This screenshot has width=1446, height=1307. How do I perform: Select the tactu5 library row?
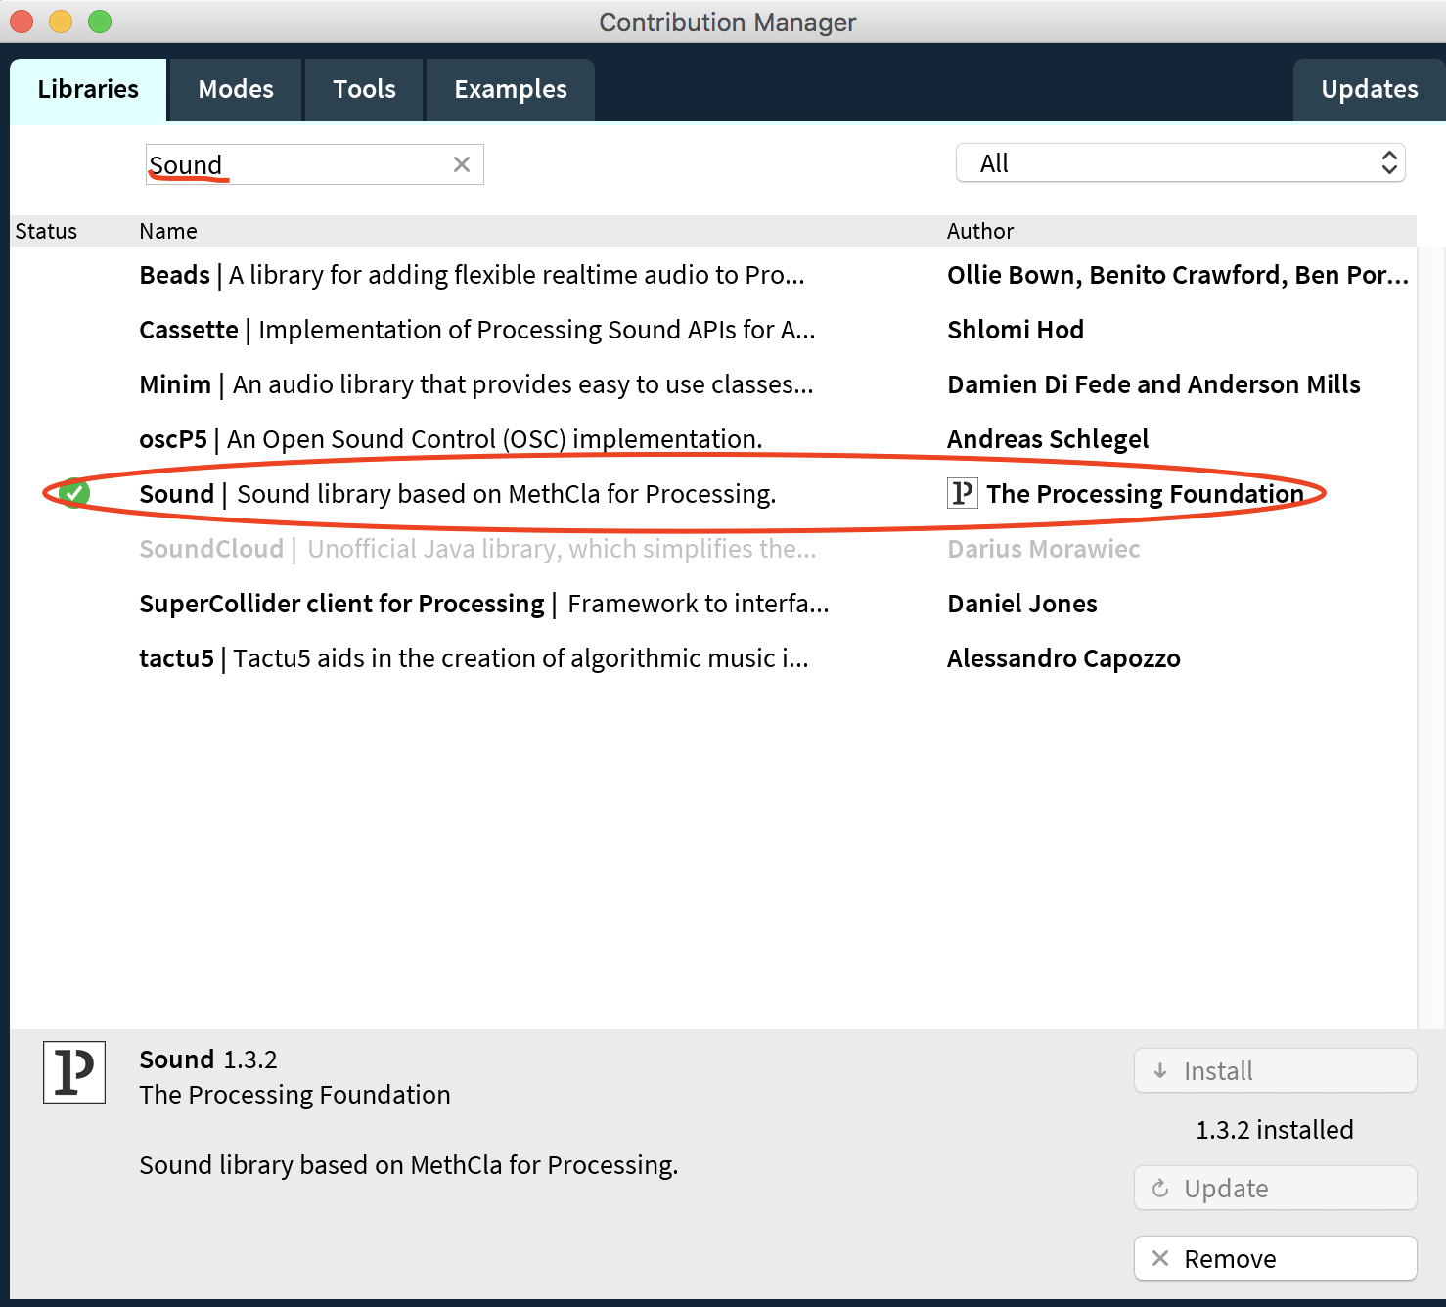tap(713, 658)
